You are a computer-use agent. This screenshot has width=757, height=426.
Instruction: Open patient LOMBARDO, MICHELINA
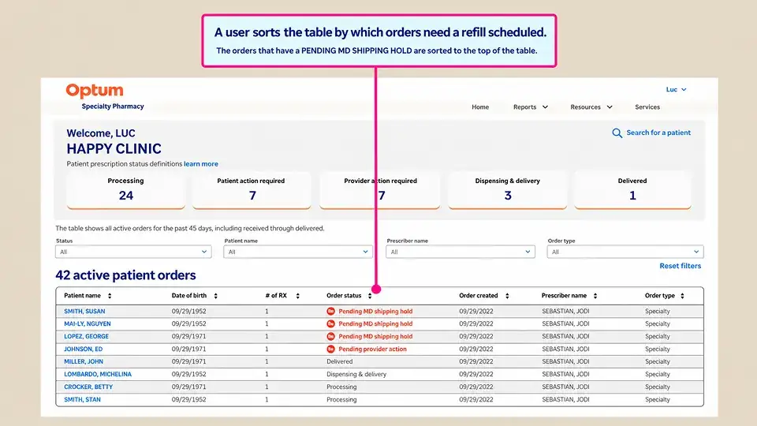(x=98, y=374)
